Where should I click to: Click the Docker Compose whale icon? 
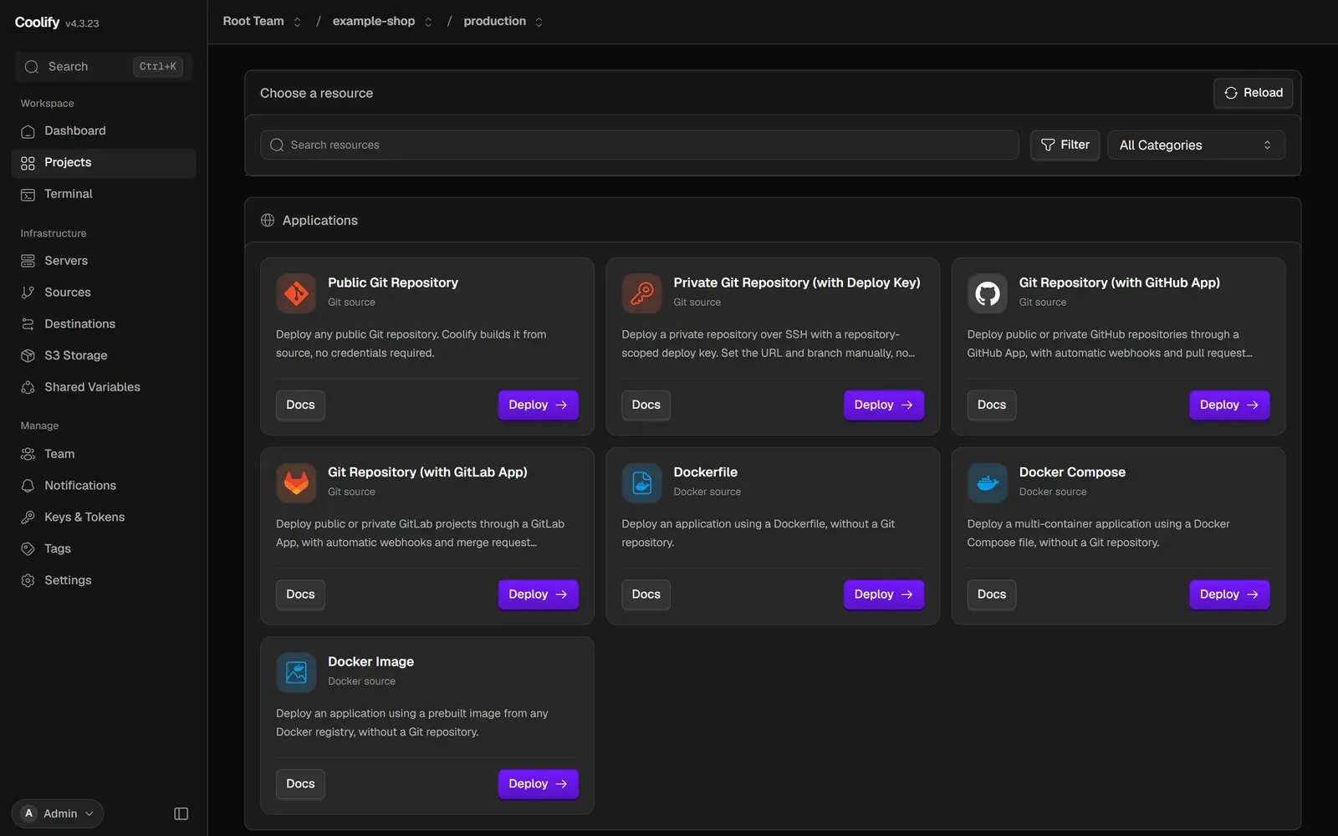tap(988, 483)
